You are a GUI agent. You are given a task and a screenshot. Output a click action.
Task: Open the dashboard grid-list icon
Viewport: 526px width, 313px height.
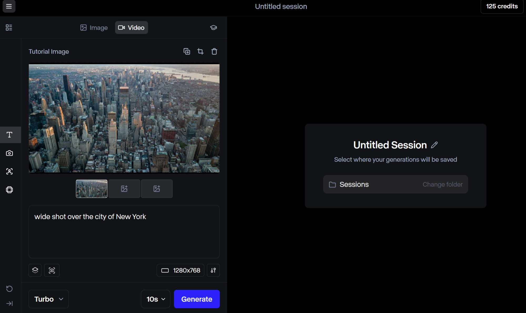[x=9, y=27]
